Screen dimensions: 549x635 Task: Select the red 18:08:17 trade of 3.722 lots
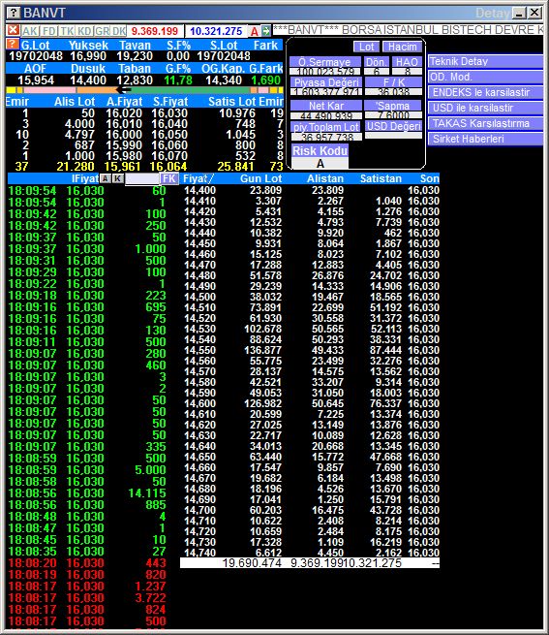pyautogui.click(x=87, y=598)
